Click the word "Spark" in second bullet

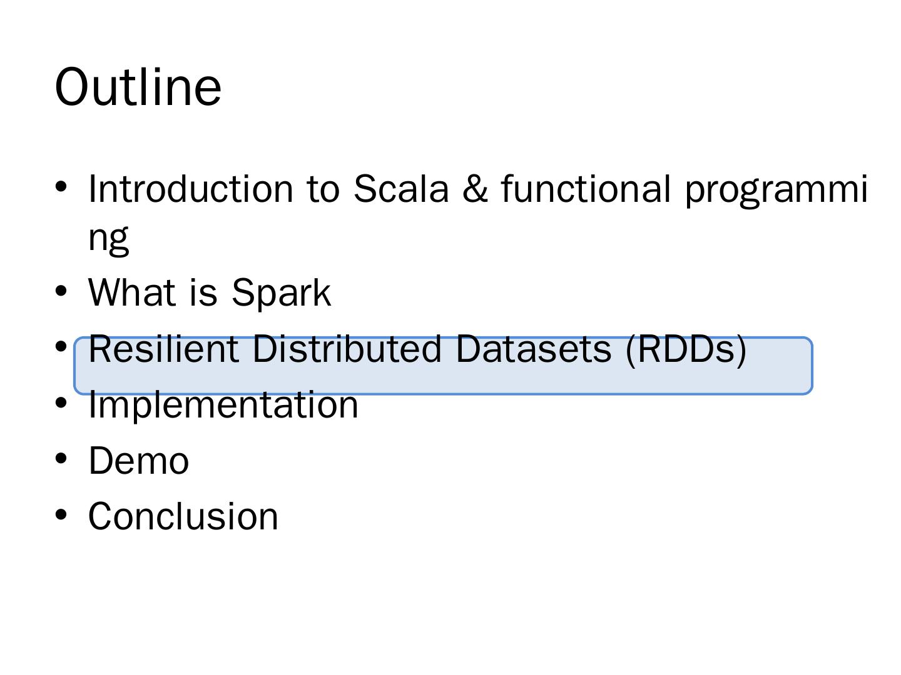click(x=281, y=292)
